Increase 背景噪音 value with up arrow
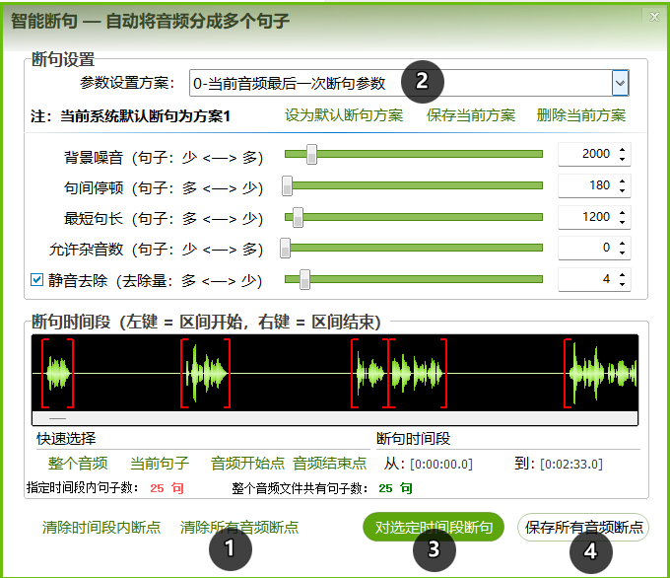The image size is (670, 578). click(x=623, y=149)
